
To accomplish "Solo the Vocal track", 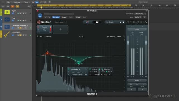I will point(20,20).
